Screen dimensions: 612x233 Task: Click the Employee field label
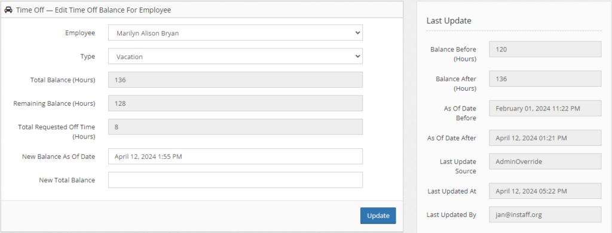click(x=80, y=33)
